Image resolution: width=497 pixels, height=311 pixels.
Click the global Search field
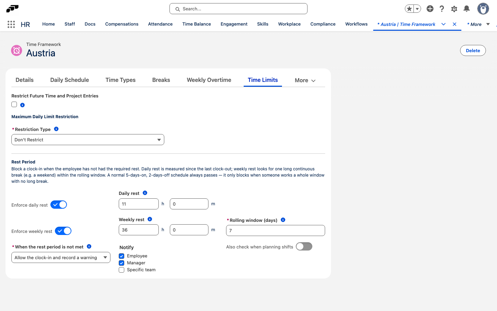(238, 9)
